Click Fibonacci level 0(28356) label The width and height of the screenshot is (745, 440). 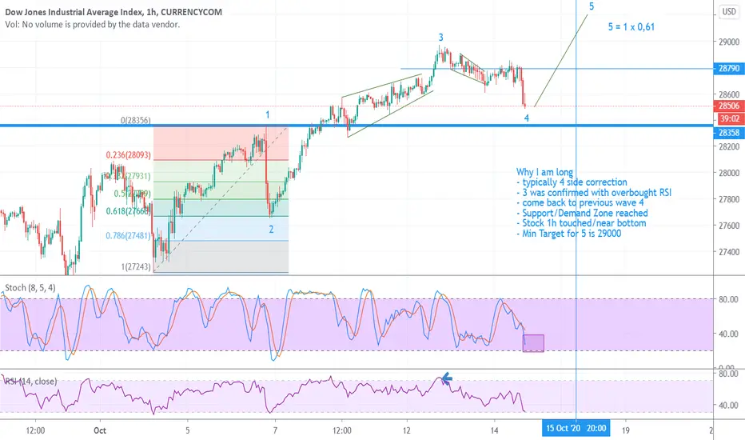pyautogui.click(x=135, y=120)
